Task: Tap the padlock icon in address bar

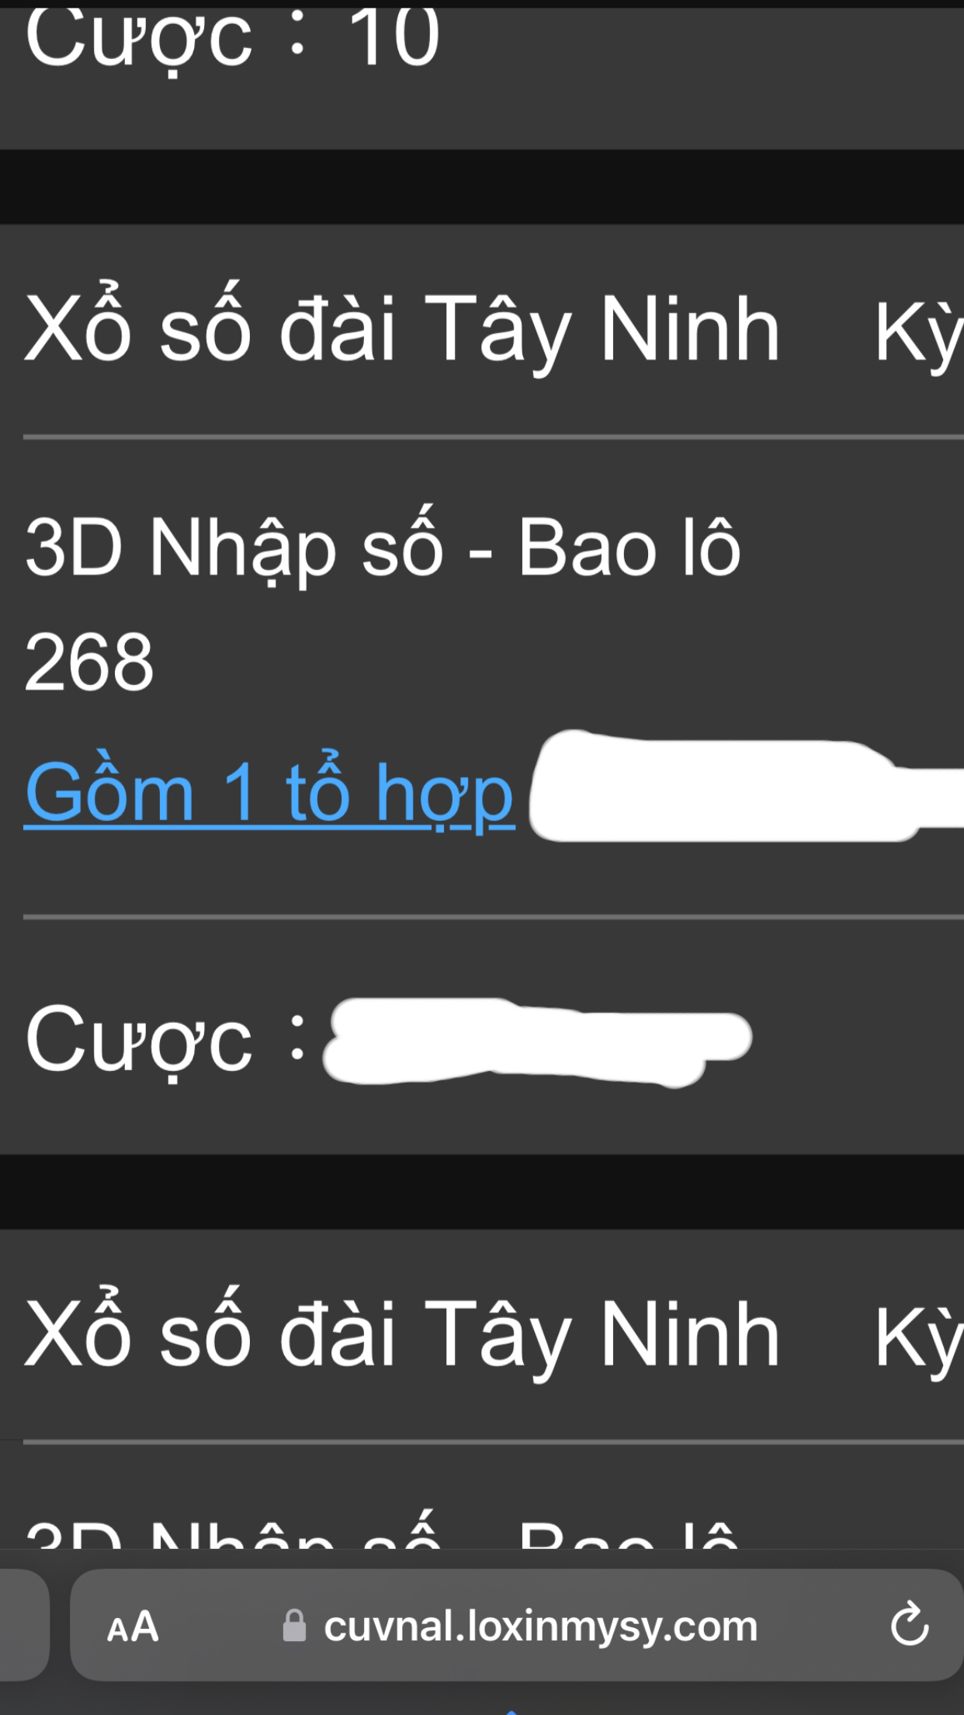Action: tap(294, 1625)
